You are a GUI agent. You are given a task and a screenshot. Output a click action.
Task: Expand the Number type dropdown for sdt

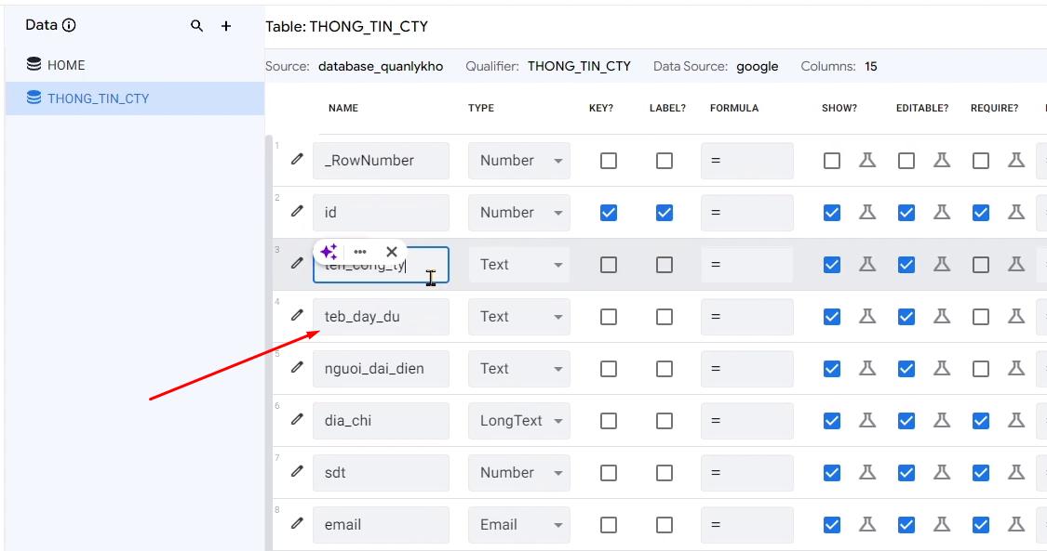[x=519, y=473]
